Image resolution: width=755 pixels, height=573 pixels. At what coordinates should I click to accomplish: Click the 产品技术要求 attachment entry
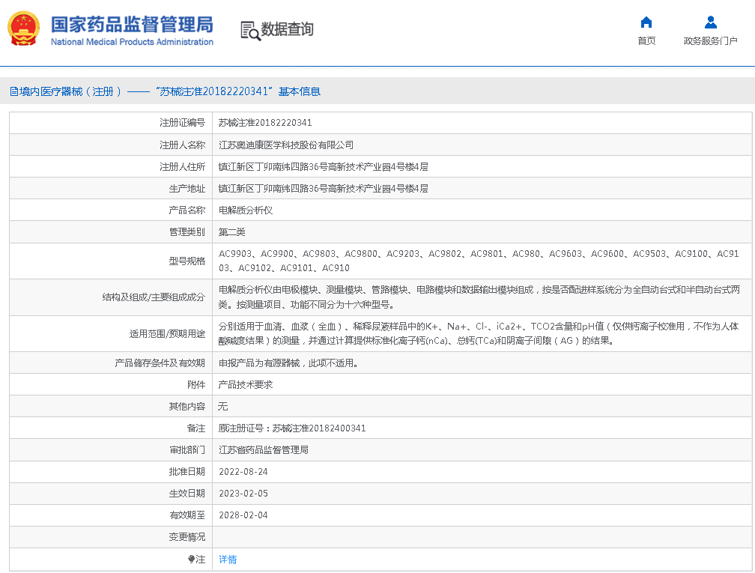point(246,385)
